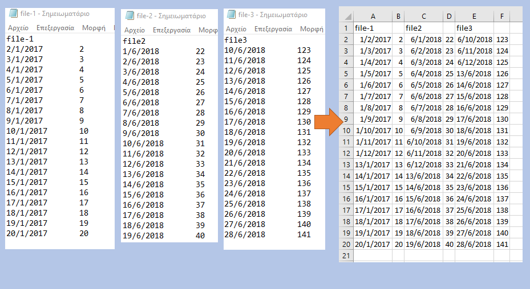The height and width of the screenshot is (289, 530).
Task: Click 20/6/2018 line in file-3 Notepad
Action: 245,153
